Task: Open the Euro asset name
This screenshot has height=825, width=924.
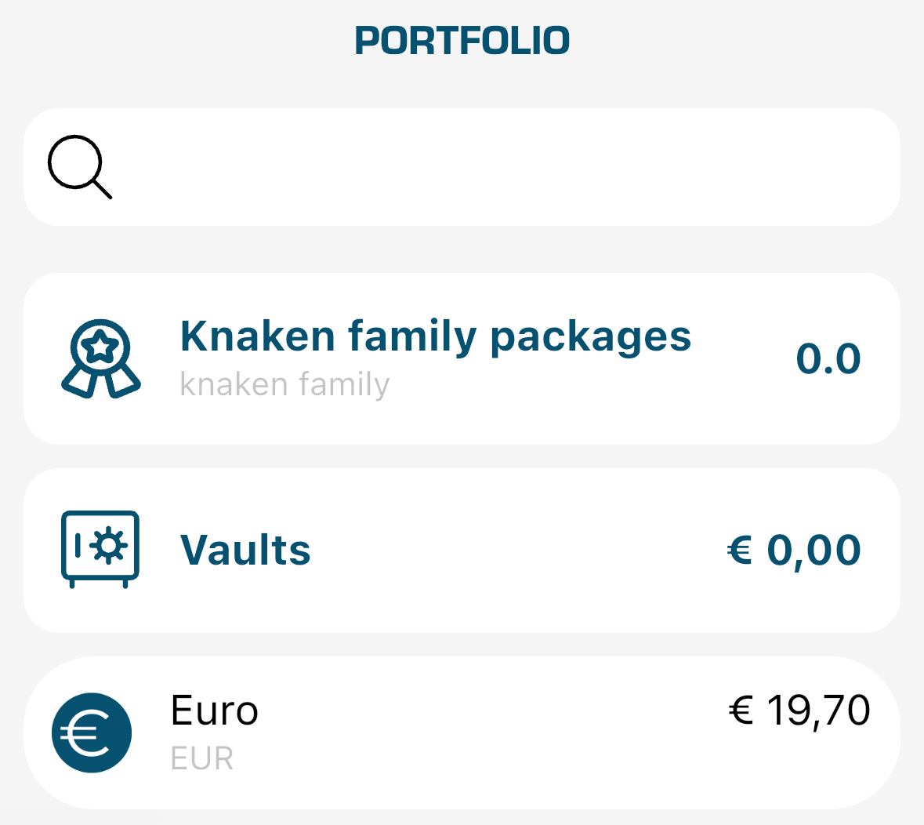Action: click(x=214, y=711)
